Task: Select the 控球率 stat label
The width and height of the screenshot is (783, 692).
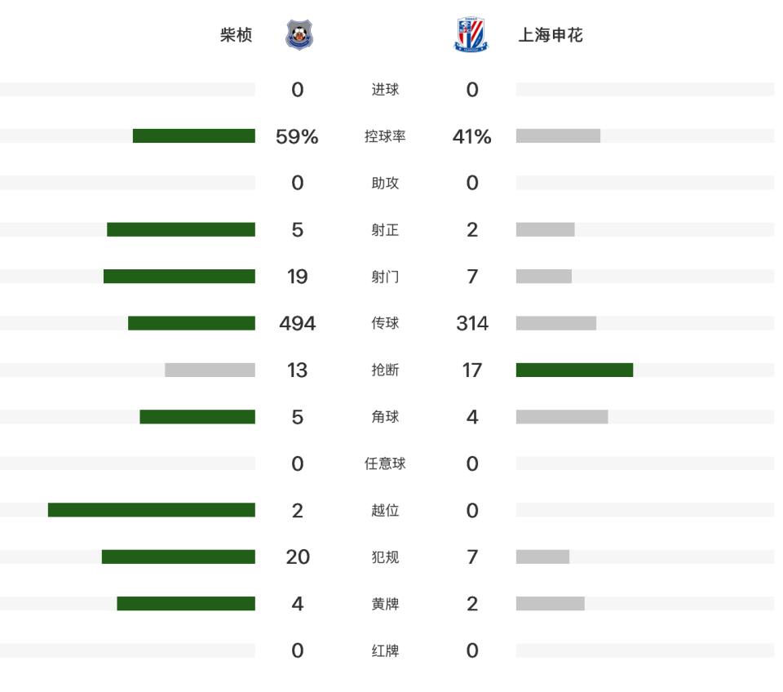Action: (385, 136)
